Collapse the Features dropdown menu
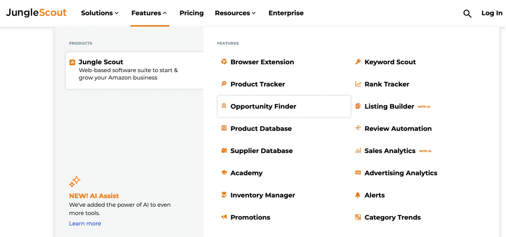506x237 pixels. [149, 13]
